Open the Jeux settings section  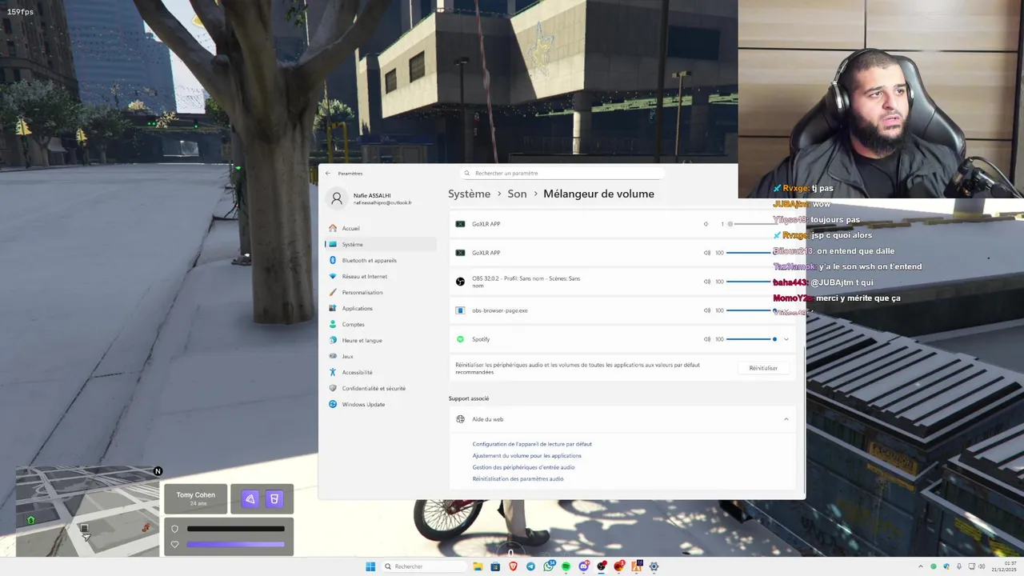pos(381,356)
